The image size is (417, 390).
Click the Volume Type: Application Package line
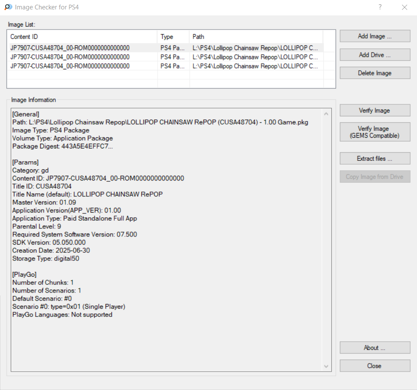(x=63, y=138)
